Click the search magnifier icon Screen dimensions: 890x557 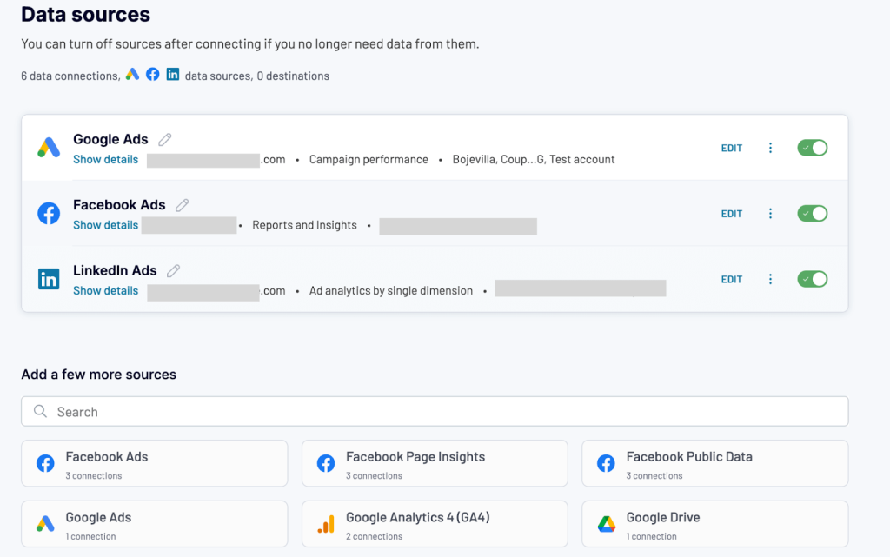pos(40,411)
